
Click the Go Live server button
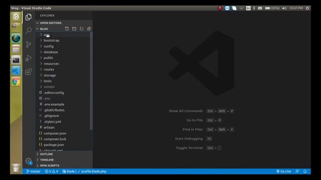pos(284,171)
